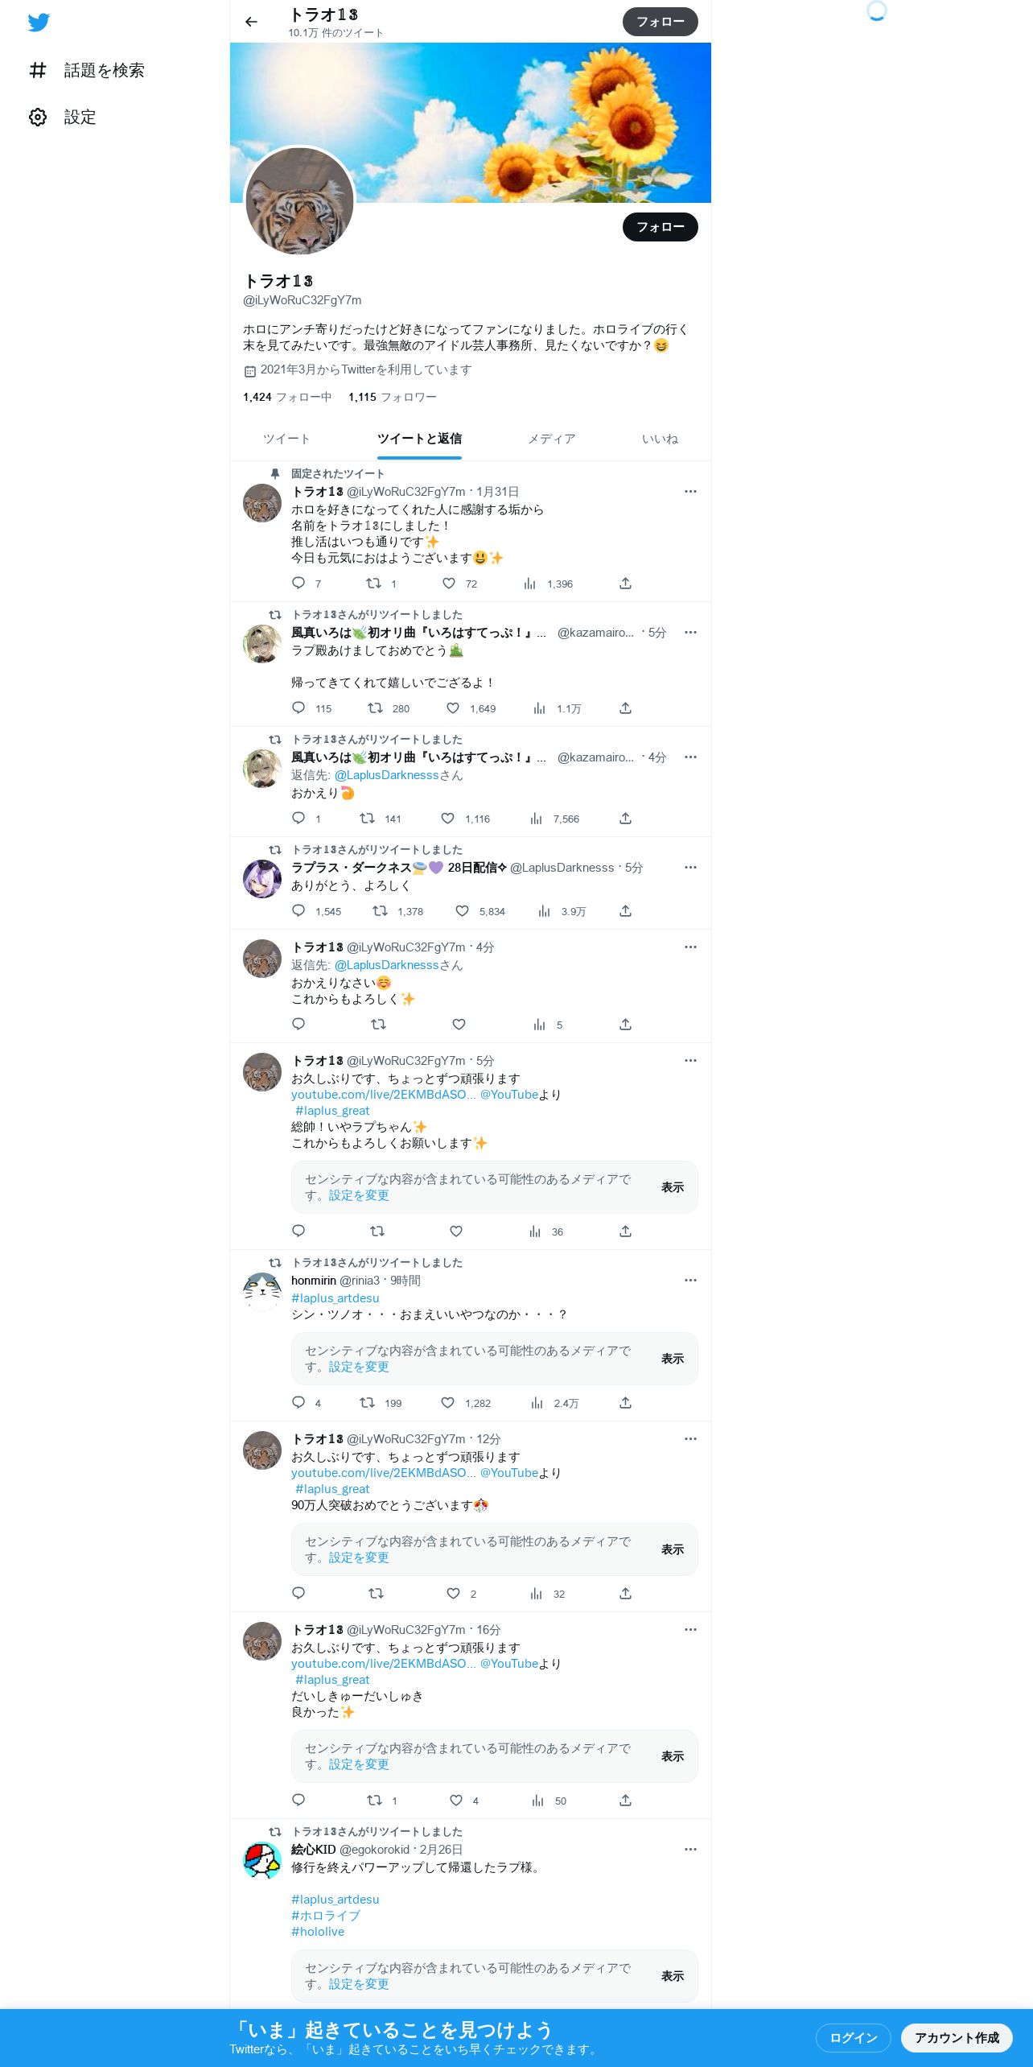Select the ツイート tab
Viewport: 1033px width, 2067px height.
[x=286, y=439]
